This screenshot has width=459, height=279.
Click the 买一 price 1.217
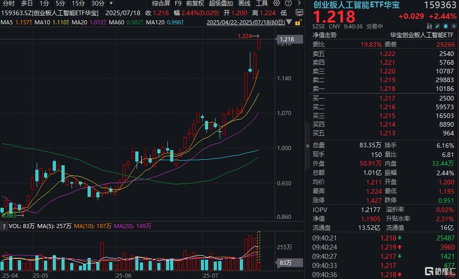pos(387,99)
